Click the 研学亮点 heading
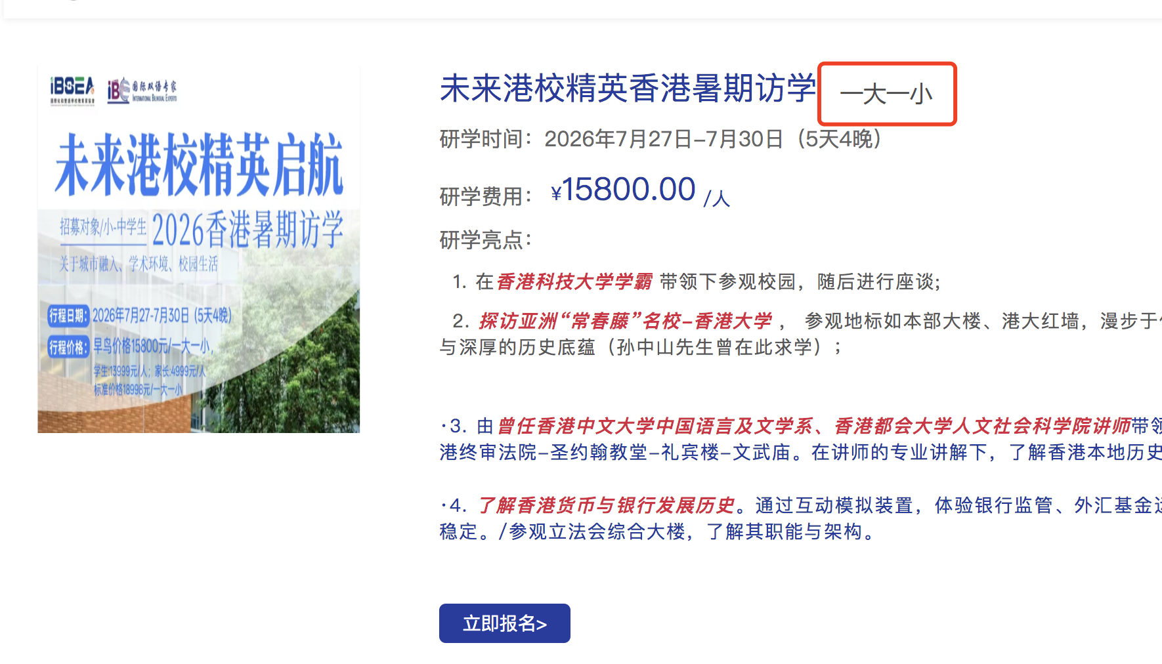This screenshot has width=1162, height=664. click(486, 240)
